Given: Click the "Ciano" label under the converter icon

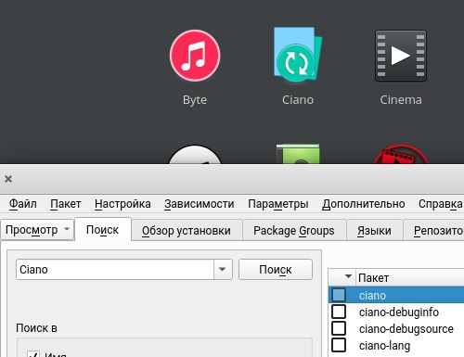Looking at the screenshot, I should tap(298, 100).
